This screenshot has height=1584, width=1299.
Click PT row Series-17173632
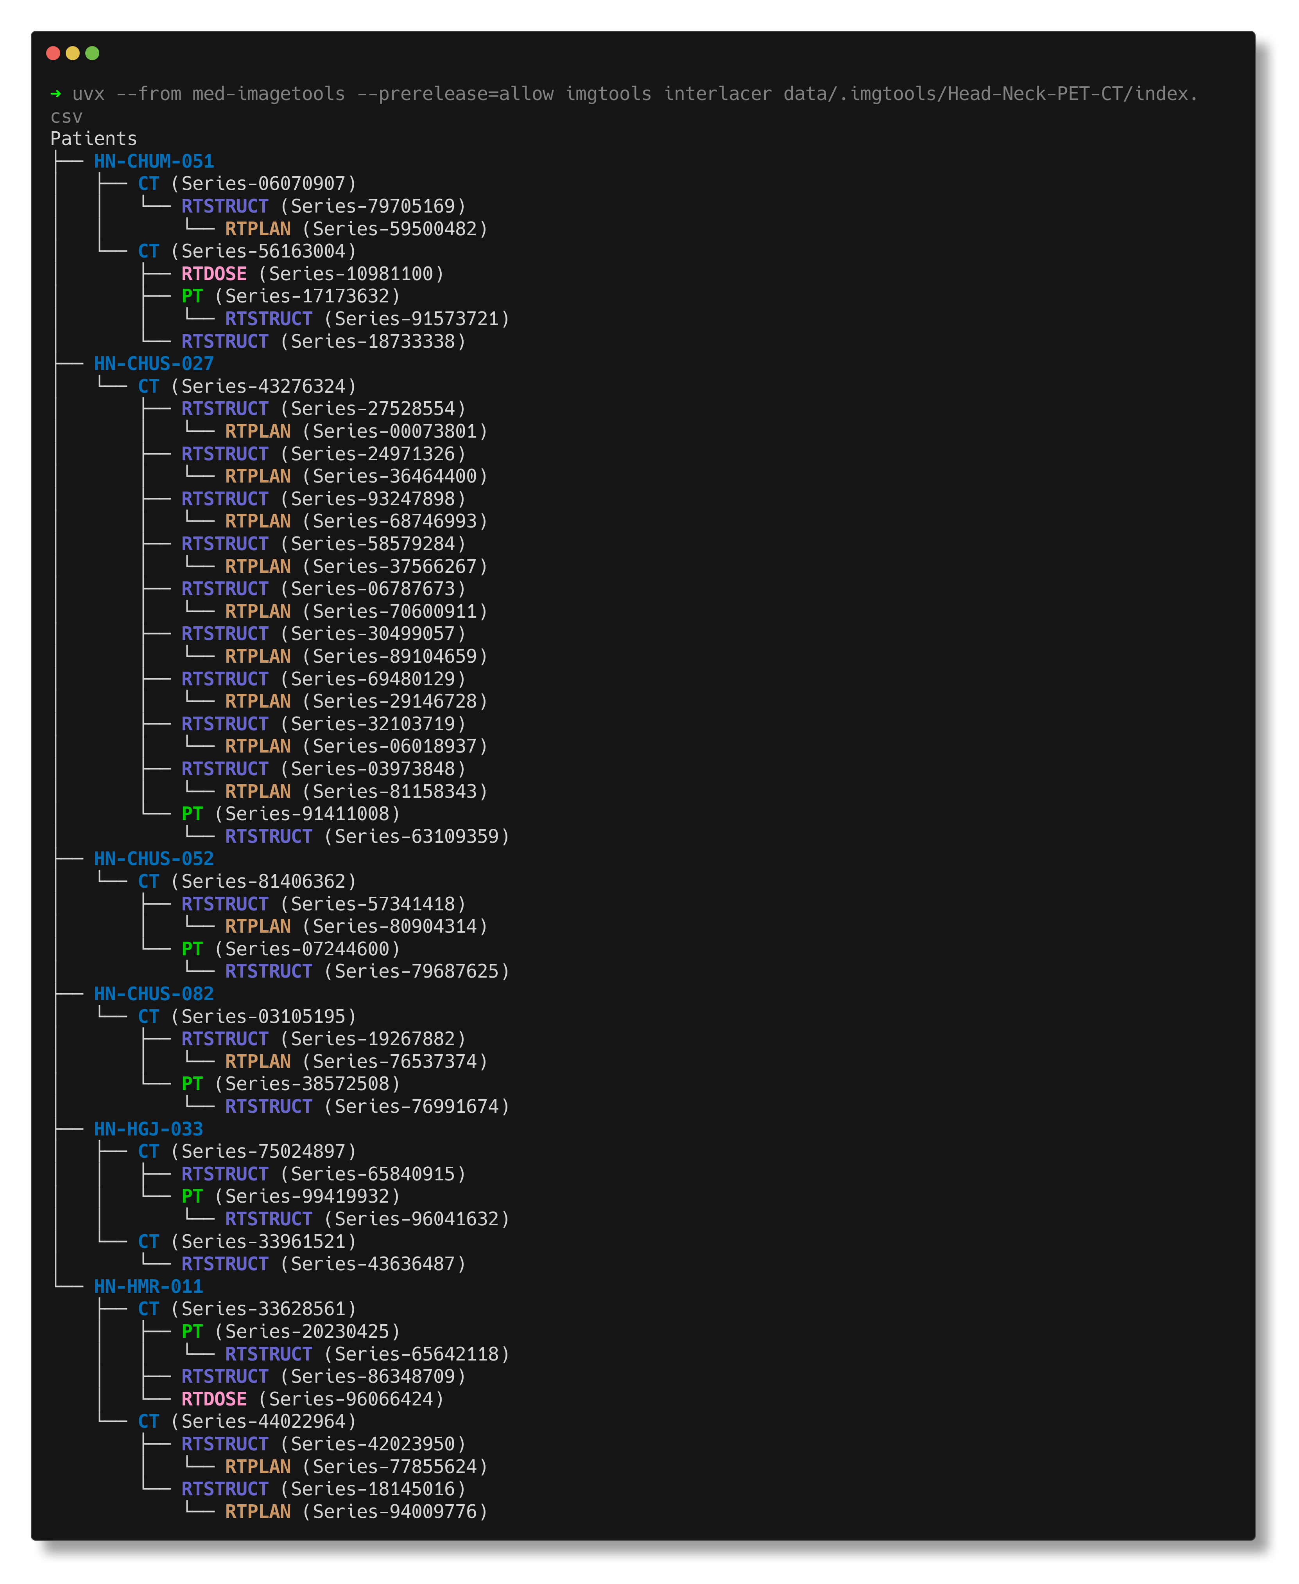coord(291,296)
